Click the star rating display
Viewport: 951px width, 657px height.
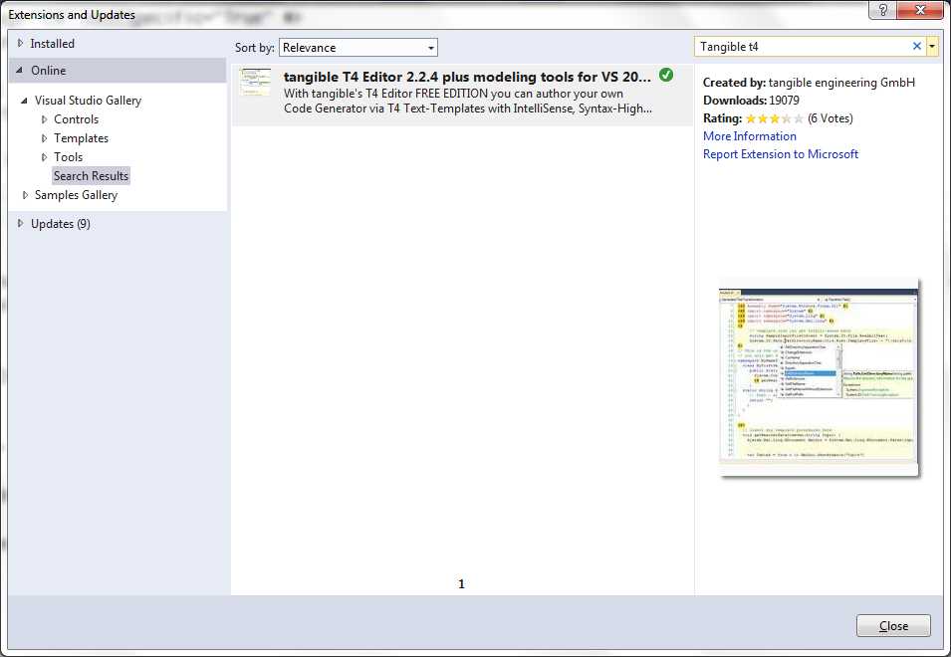pos(775,118)
